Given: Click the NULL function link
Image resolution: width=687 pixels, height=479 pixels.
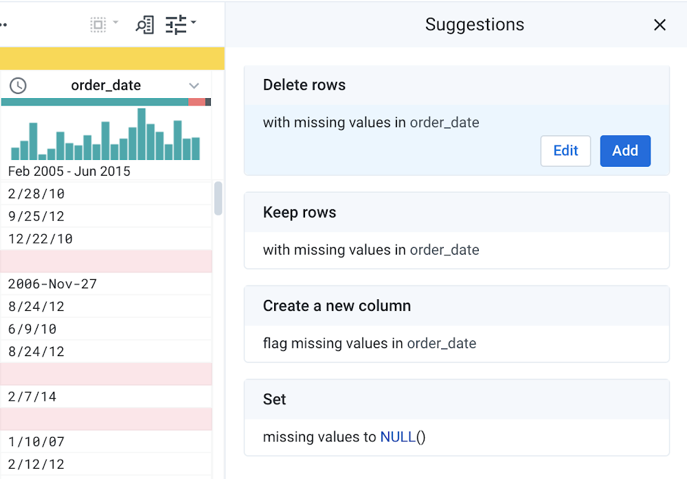Looking at the screenshot, I should click(x=398, y=436).
